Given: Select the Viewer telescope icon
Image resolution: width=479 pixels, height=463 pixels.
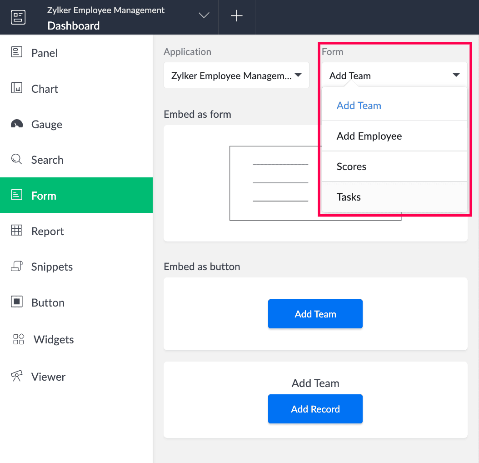Looking at the screenshot, I should (x=17, y=376).
